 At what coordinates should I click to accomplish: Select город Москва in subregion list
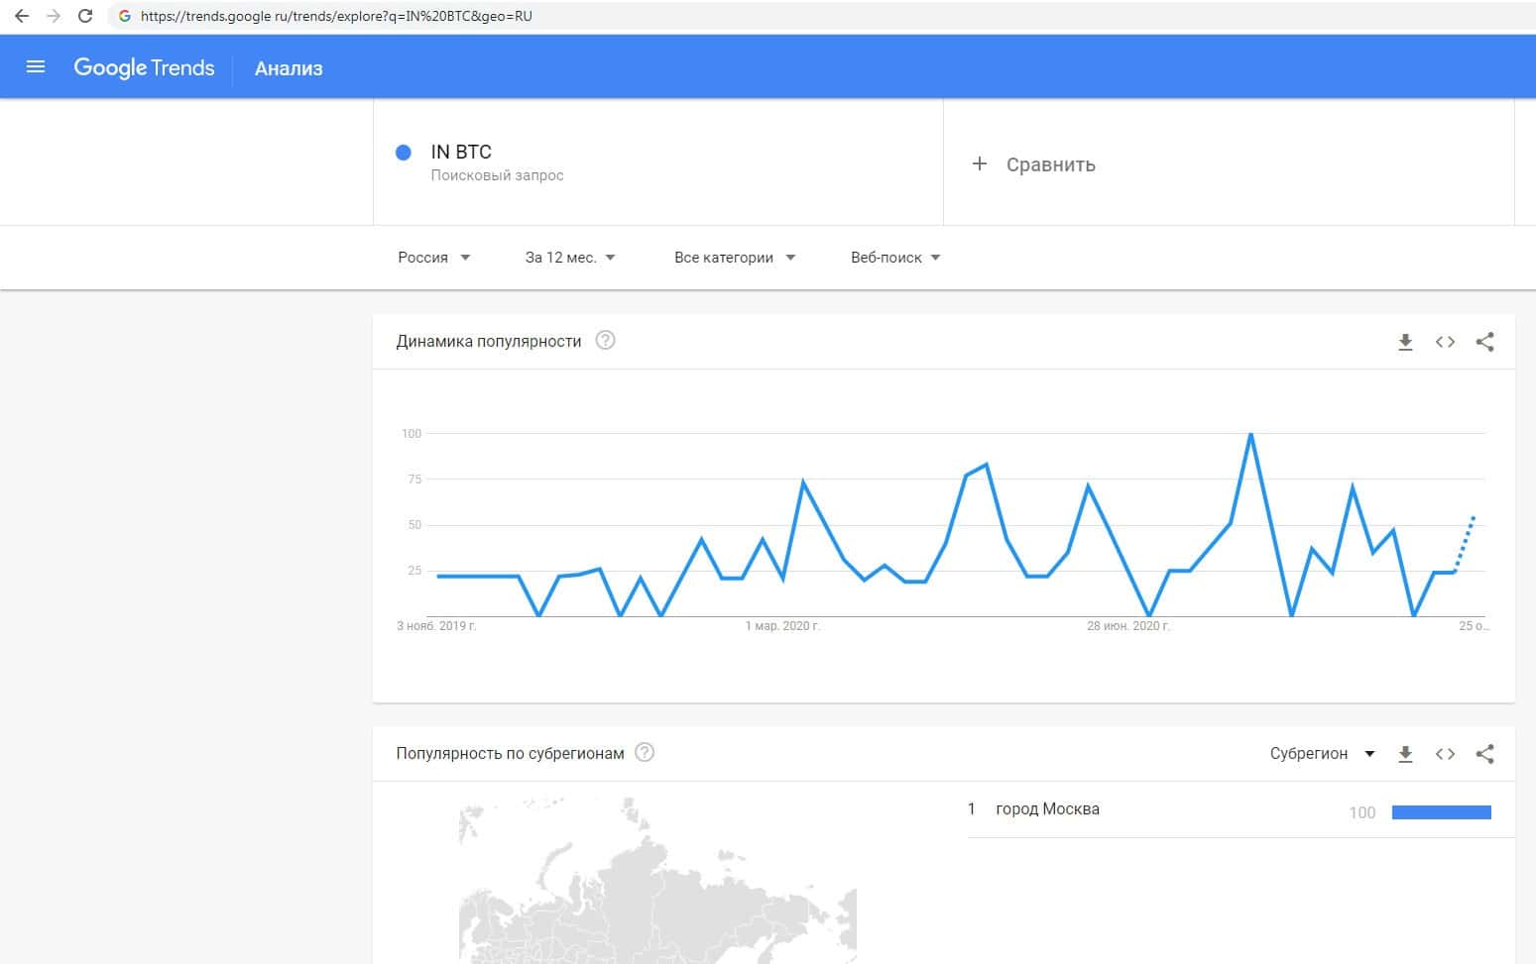point(1047,809)
